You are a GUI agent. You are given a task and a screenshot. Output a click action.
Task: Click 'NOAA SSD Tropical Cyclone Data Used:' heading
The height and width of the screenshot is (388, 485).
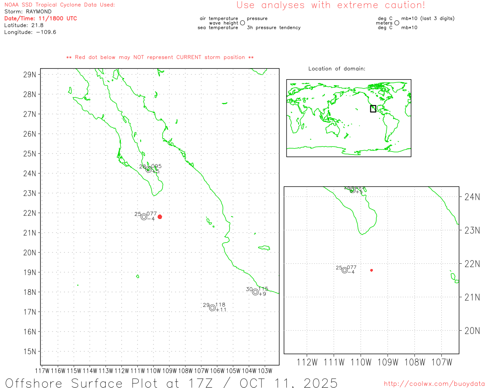pos(59,5)
